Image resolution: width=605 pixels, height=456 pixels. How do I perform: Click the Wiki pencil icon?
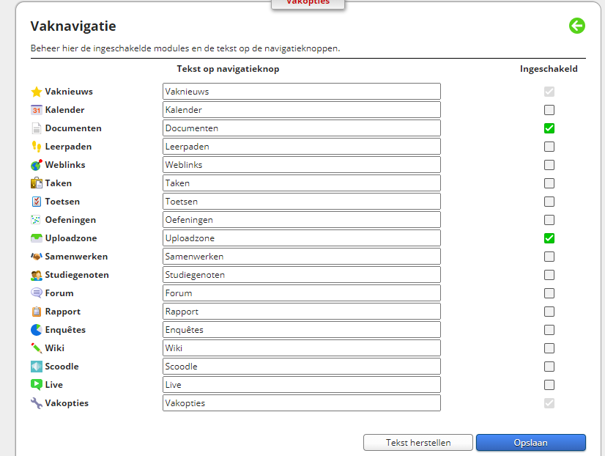(37, 348)
